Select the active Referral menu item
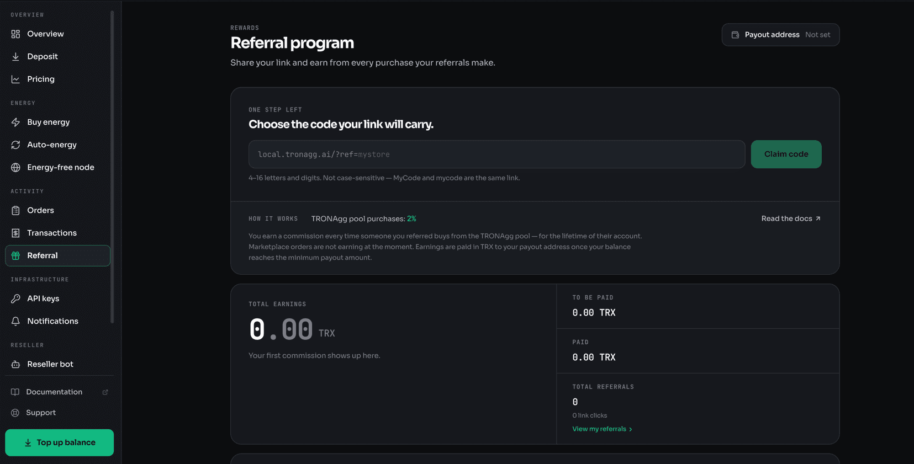Viewport: 914px width, 464px height. (x=57, y=256)
